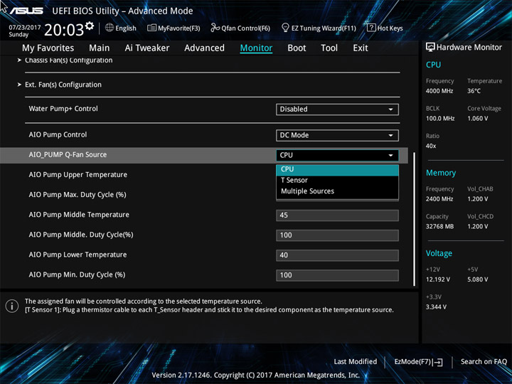Viewport: 512px width, 384px height.
Task: Click the 20:03 clock display
Action: coord(64,30)
